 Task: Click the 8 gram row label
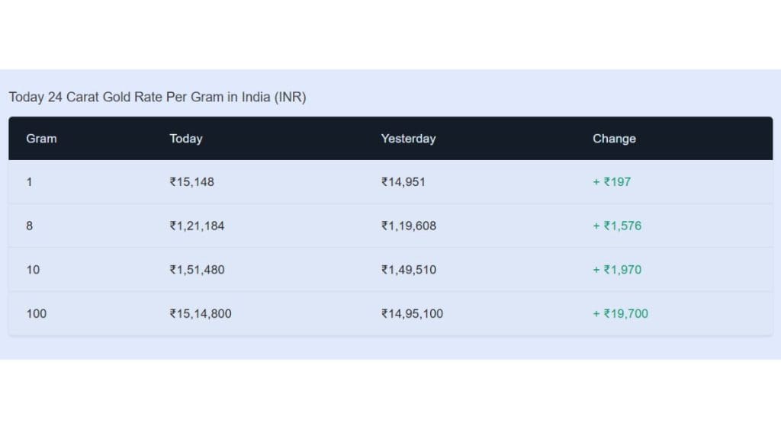click(x=30, y=226)
